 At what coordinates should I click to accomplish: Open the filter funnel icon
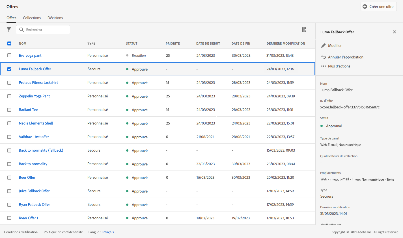click(x=9, y=30)
